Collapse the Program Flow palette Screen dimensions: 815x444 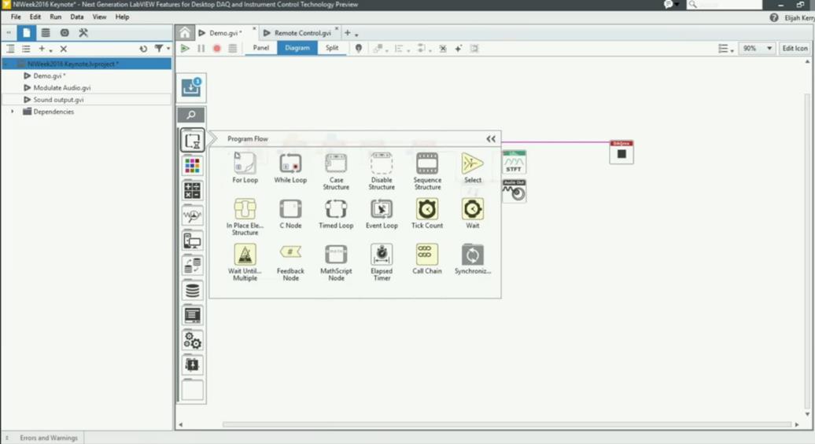491,139
